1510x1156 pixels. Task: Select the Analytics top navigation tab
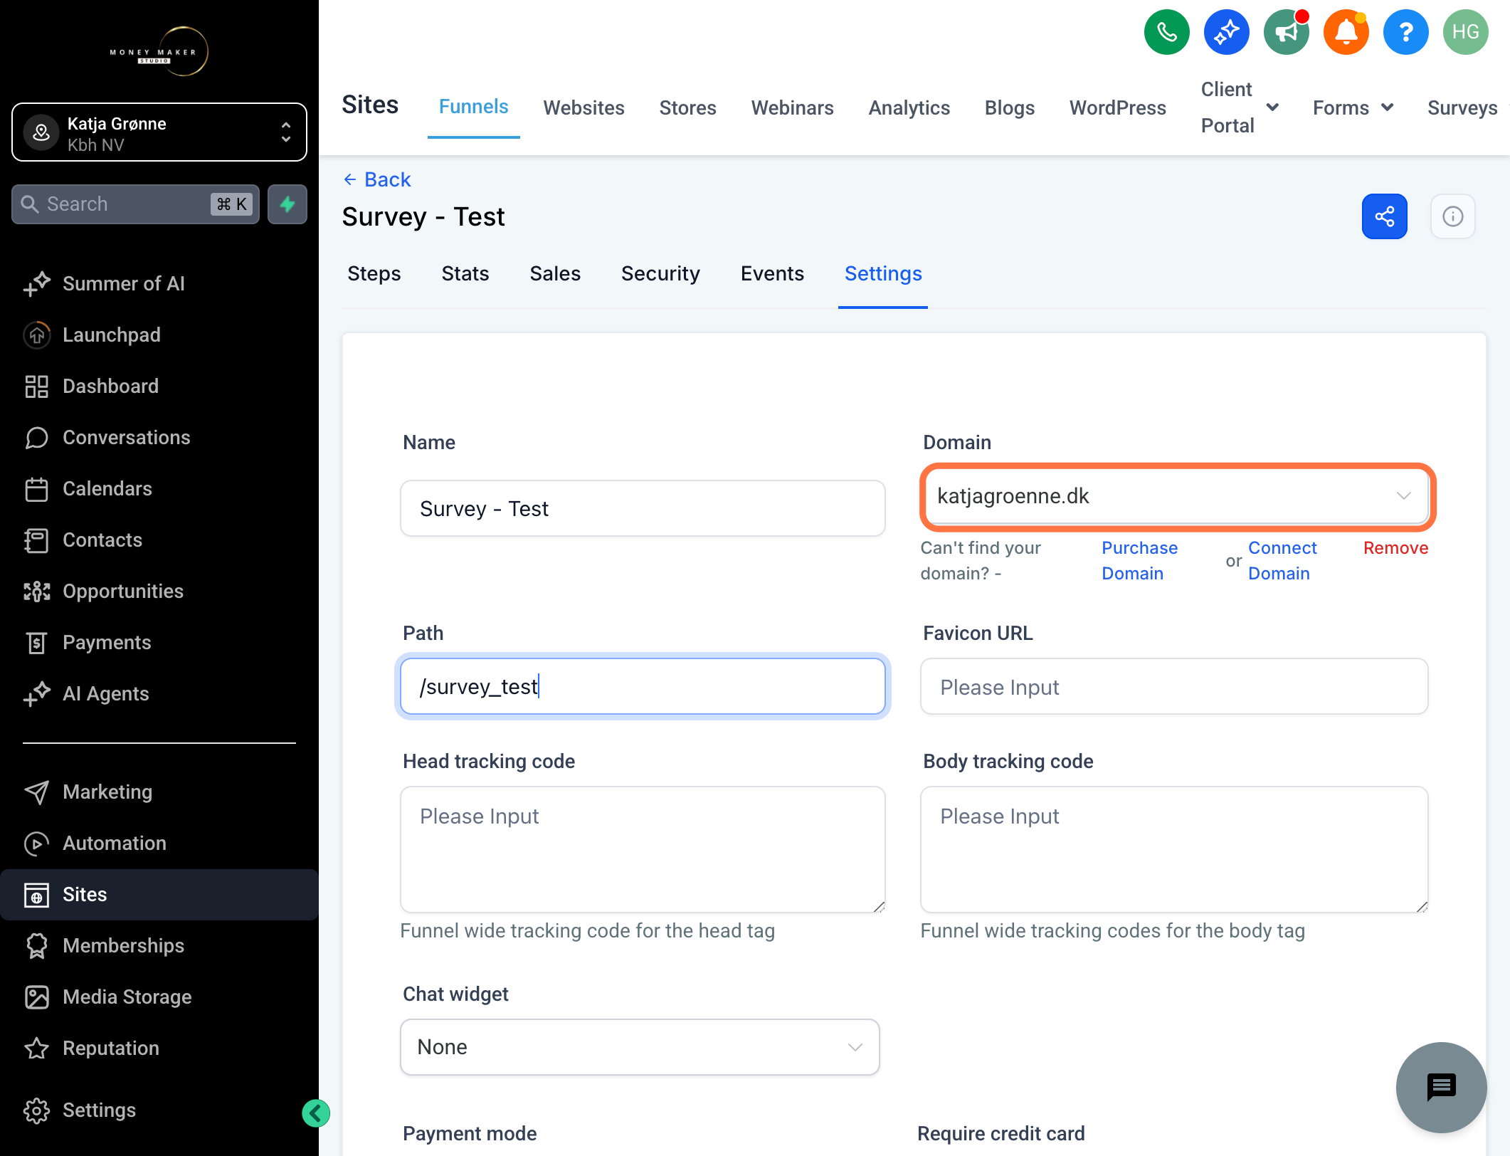point(909,107)
